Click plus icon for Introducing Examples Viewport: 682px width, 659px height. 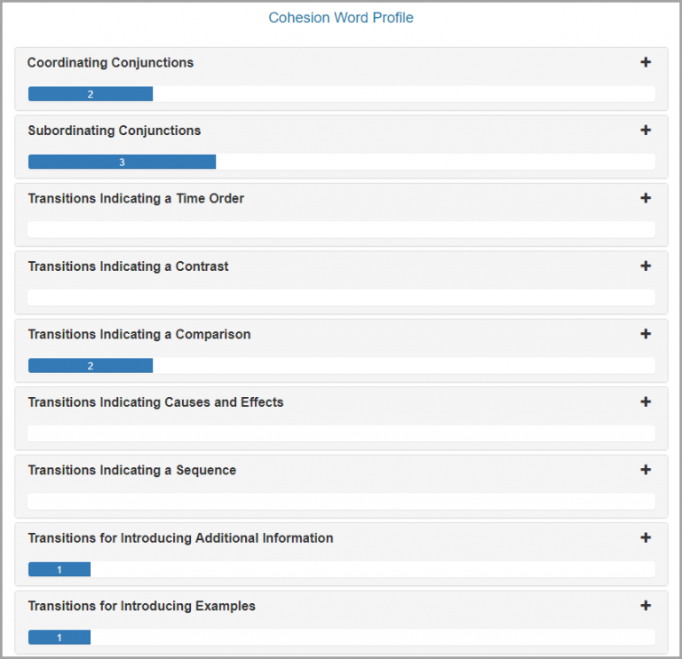(x=646, y=606)
